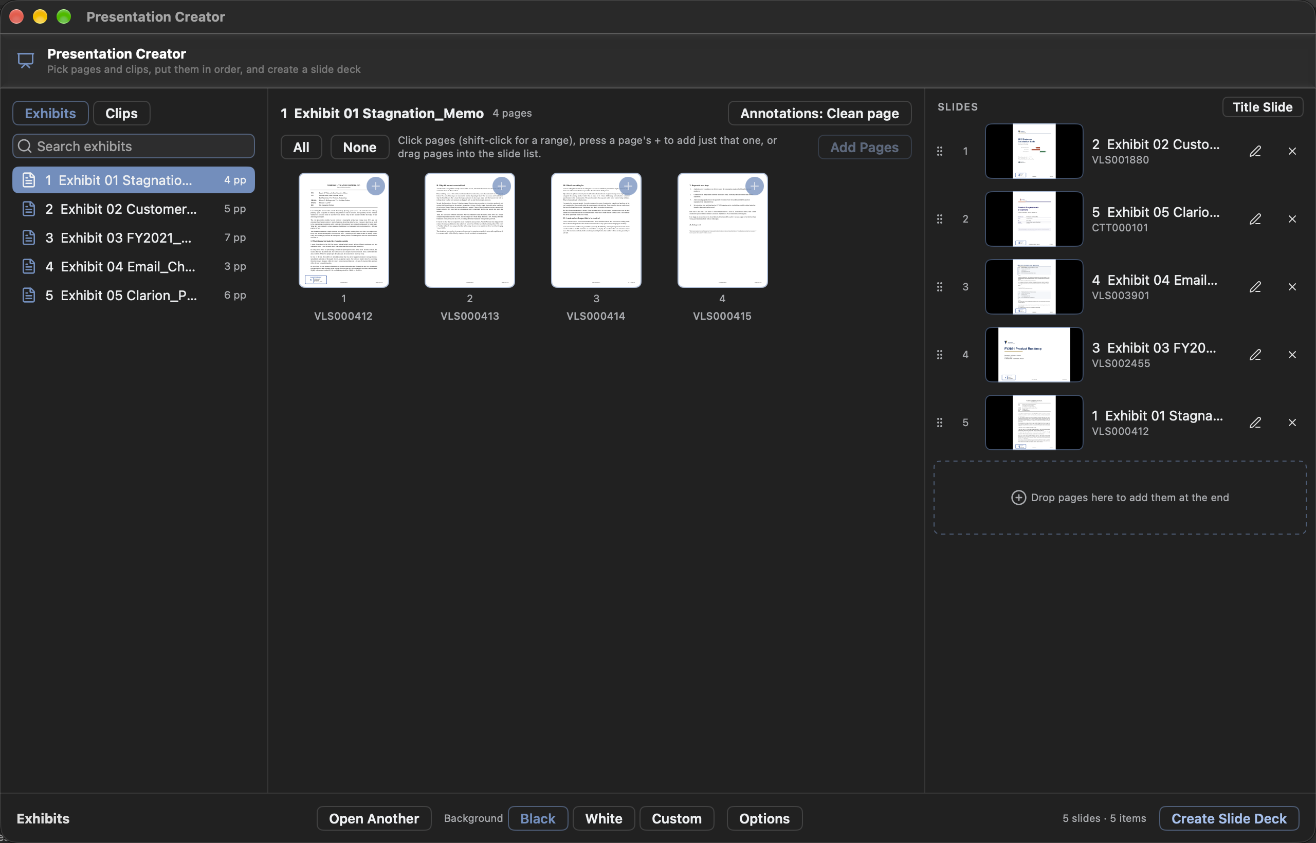Click slide 5 thumbnail Exhibit 01 Stagna

coord(1034,423)
